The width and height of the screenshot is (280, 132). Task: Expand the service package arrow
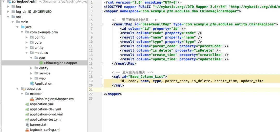[x=31, y=73]
